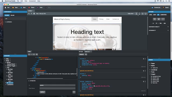Click the Class Names input field

click(58, 88)
